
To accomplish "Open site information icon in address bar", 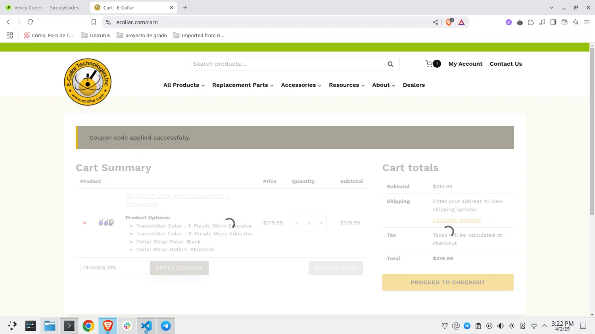I will [x=108, y=22].
